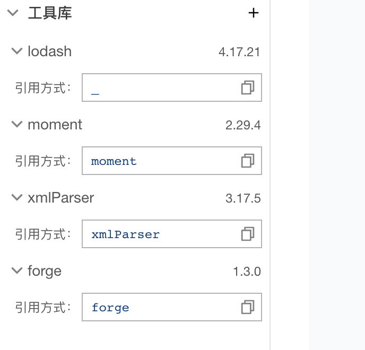Copy the xmlParser reference name
Image resolution: width=365 pixels, height=350 pixels.
pos(247,234)
